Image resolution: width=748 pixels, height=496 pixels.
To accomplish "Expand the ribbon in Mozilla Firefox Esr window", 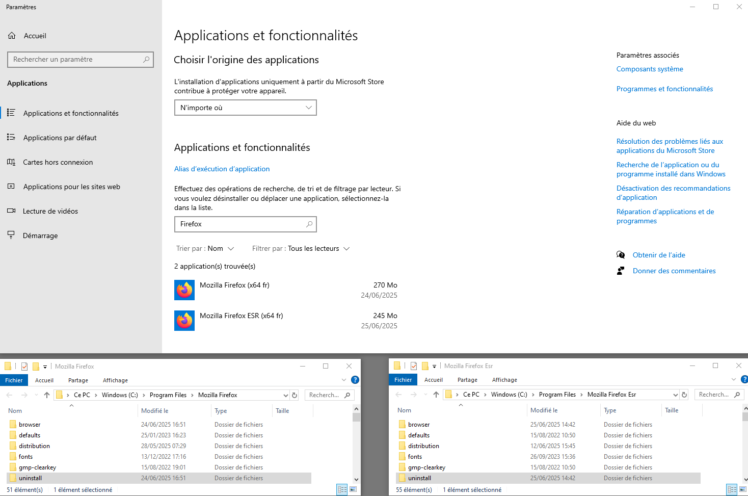I will [734, 379].
